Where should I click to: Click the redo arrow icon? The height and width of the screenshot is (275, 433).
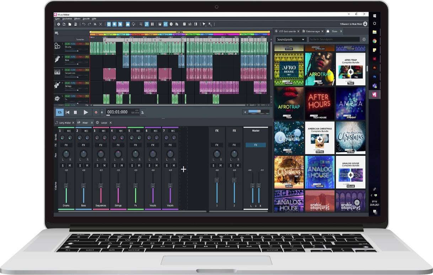[x=89, y=24]
